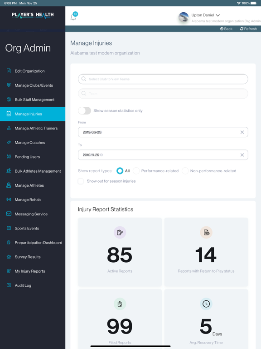This screenshot has height=349, width=261.
Task: Open the From date picker
Action: point(163,132)
